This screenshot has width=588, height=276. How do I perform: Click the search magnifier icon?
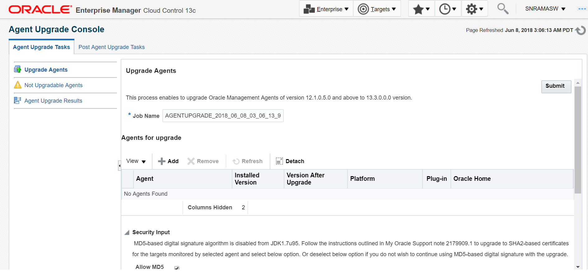pyautogui.click(x=503, y=9)
